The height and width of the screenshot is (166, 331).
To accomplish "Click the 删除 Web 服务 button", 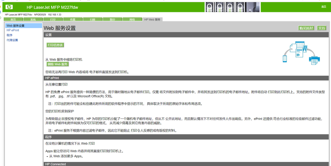I will (58, 64).
